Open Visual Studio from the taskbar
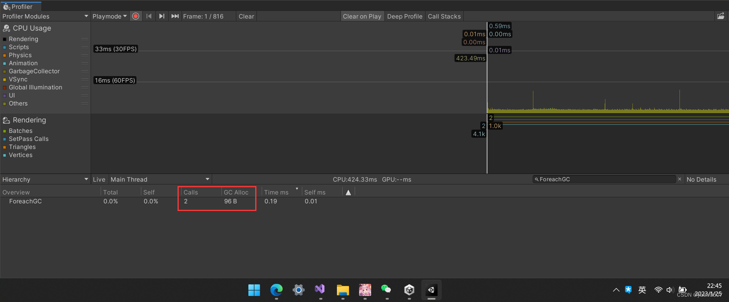Image resolution: width=729 pixels, height=302 pixels. tap(320, 290)
